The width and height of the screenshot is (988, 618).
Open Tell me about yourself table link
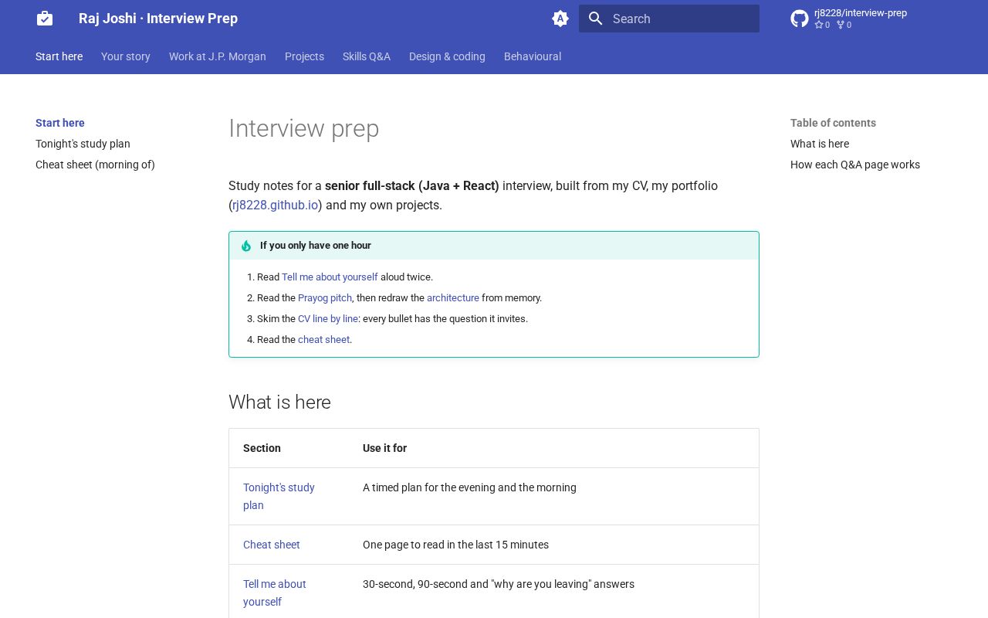[275, 593]
